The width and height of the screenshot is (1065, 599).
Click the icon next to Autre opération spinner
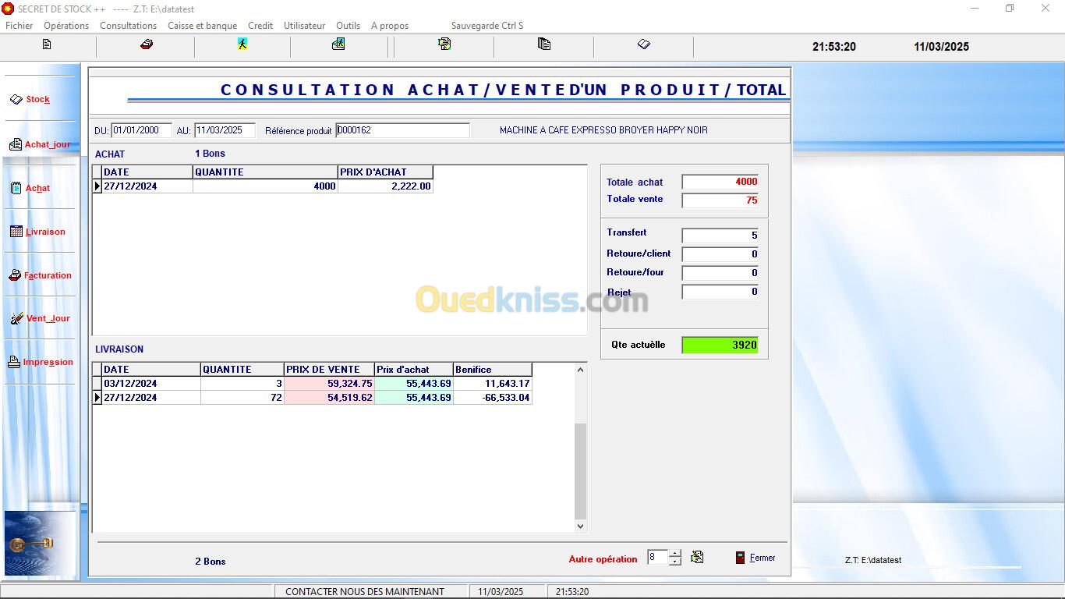coord(697,557)
